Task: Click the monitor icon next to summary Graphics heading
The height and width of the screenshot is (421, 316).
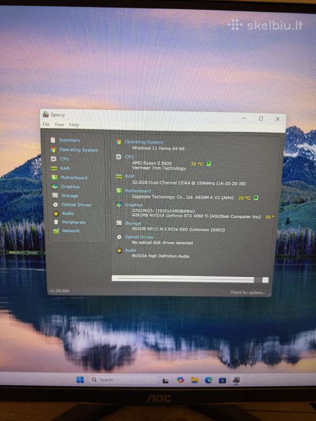Action: click(119, 205)
